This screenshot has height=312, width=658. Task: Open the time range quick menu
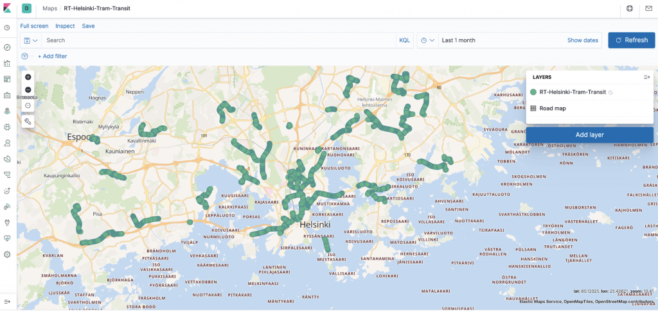coord(427,40)
